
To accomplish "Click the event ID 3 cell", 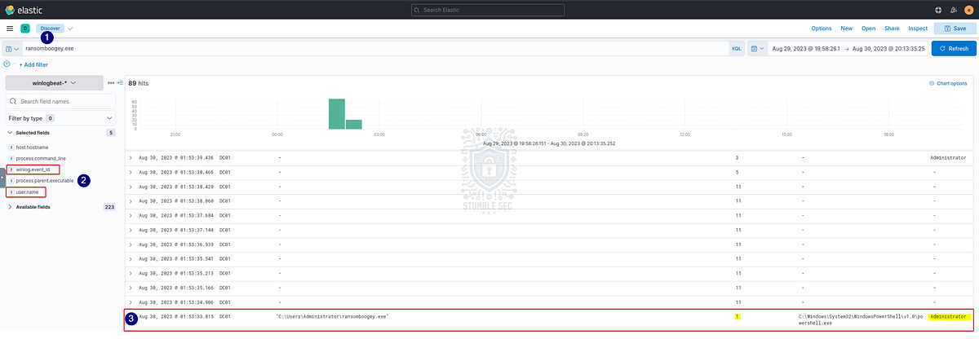I will click(737, 157).
